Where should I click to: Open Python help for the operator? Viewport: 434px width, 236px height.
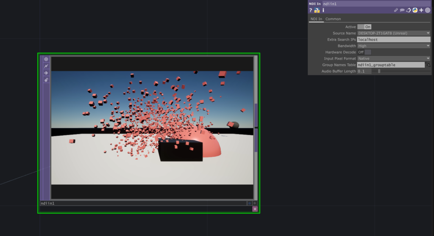317,10
